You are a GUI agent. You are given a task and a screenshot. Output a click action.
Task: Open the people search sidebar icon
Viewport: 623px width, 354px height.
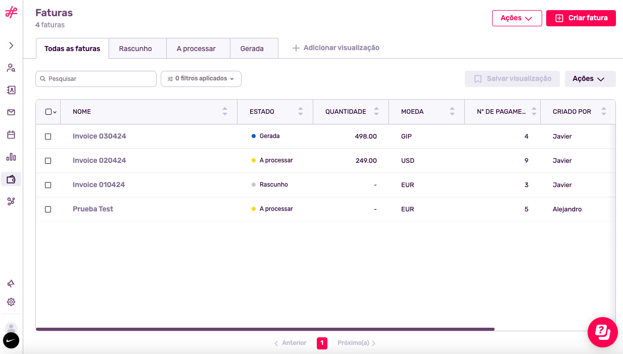point(11,68)
